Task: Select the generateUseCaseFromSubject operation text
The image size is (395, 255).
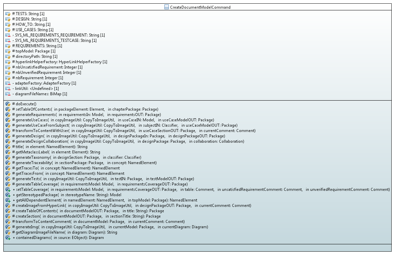Action: coord(125,125)
